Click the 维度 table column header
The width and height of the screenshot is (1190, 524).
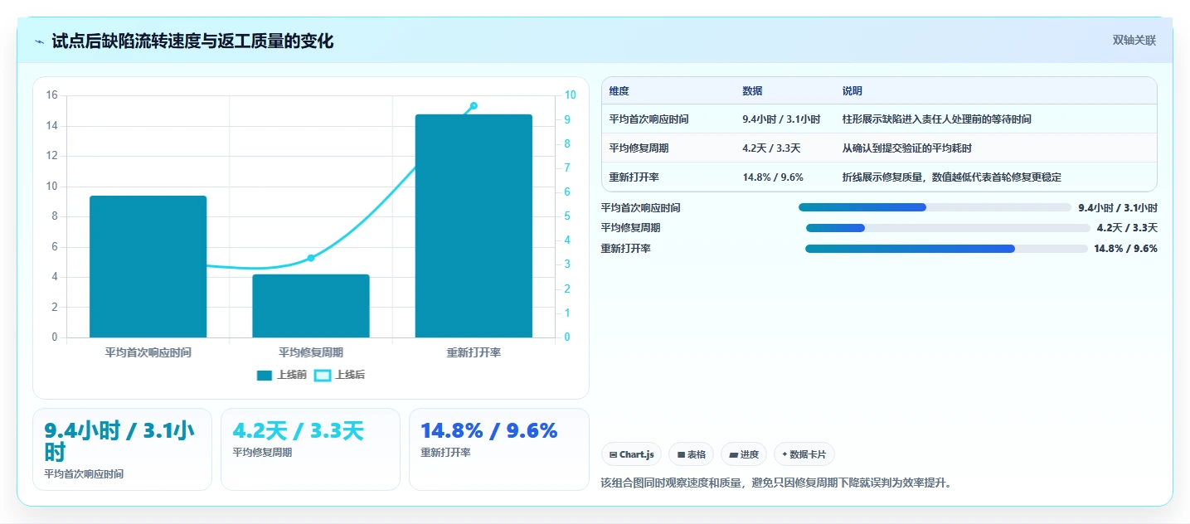tap(619, 91)
